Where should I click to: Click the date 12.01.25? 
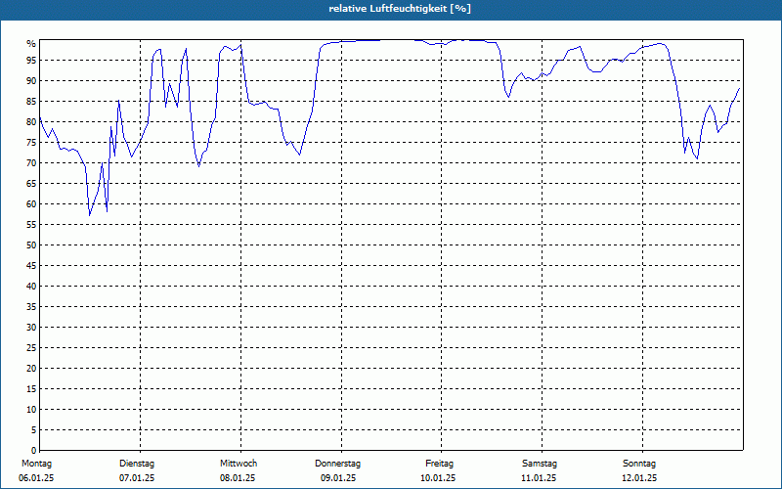(639, 478)
